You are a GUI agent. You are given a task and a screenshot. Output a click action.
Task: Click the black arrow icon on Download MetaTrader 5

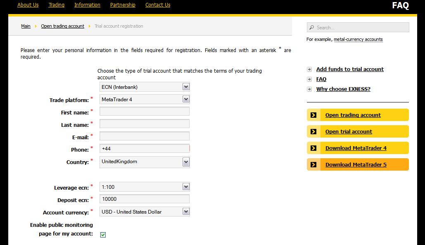pos(313,165)
